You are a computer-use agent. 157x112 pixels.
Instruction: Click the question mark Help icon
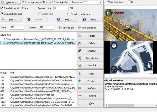tap(59, 19)
